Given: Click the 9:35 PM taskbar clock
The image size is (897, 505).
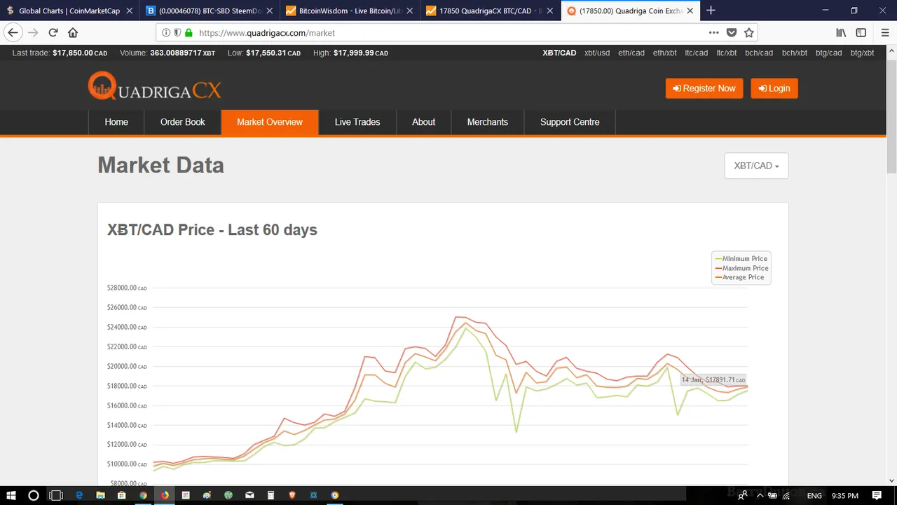Looking at the screenshot, I should [x=844, y=495].
